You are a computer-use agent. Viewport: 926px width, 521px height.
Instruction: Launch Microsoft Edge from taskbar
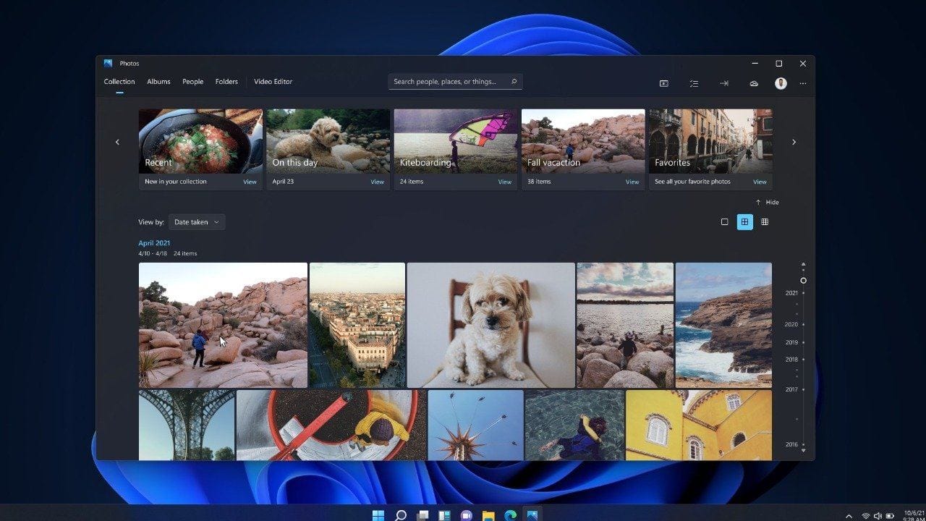coord(510,515)
